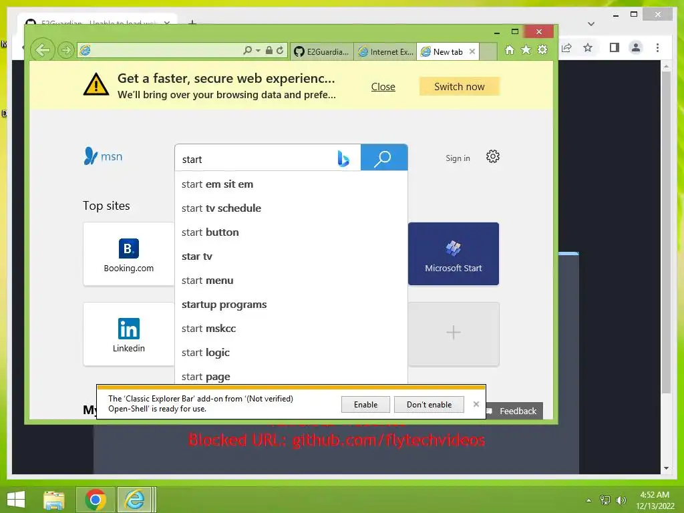The height and width of the screenshot is (513, 684).
Task: Select suggestion start page
Action: point(291,375)
